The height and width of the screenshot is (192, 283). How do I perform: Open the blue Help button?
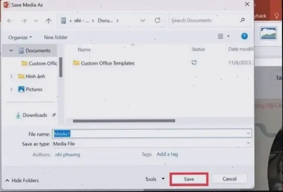[244, 36]
